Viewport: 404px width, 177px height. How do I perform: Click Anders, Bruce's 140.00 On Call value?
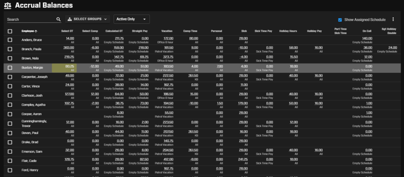click(x=367, y=38)
